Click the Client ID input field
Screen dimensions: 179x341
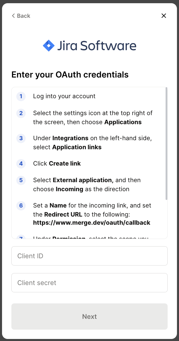point(89,256)
